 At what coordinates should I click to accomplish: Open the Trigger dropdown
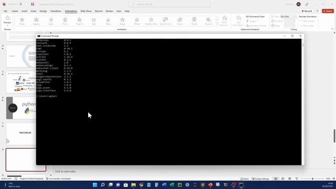tap(252, 21)
